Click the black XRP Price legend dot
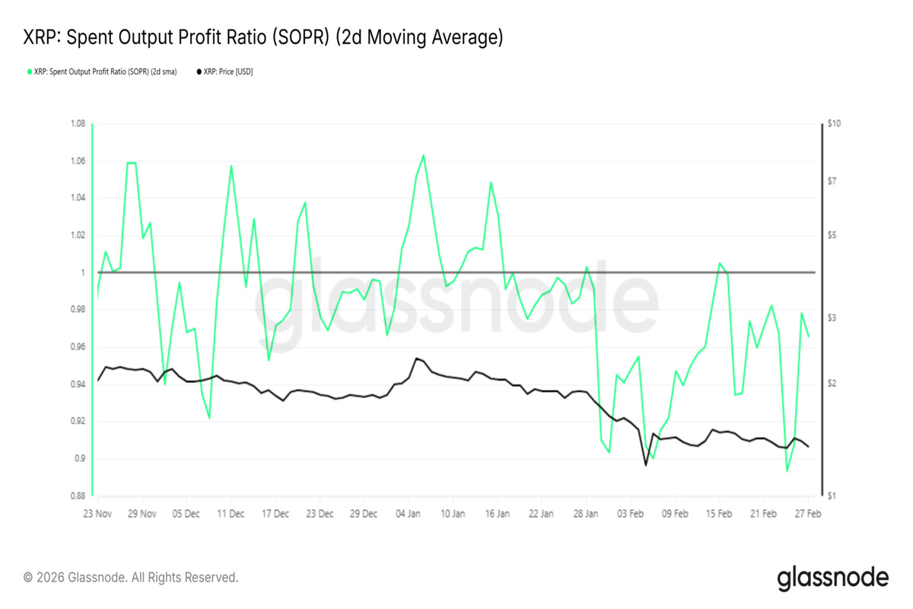The width and height of the screenshot is (913, 609). [x=199, y=72]
